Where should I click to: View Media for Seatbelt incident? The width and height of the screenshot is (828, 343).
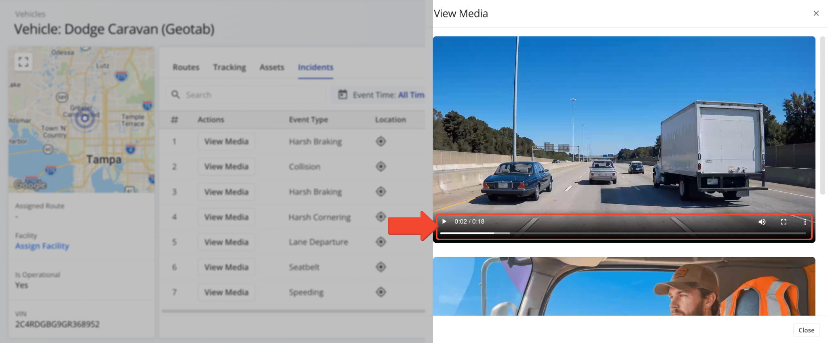(x=226, y=267)
